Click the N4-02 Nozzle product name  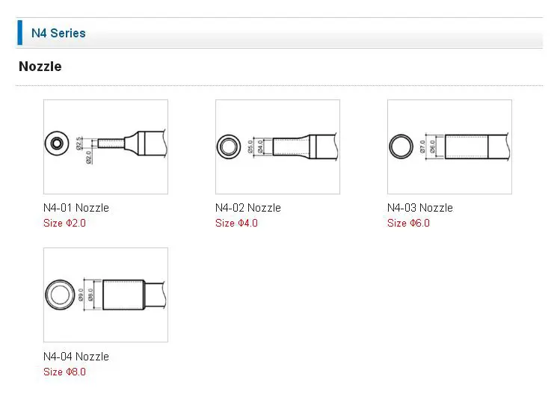point(248,208)
